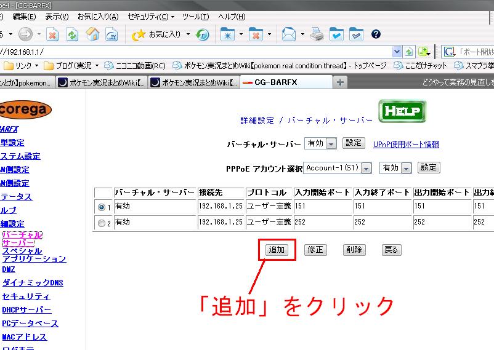494x350 pixels.
Task: Click the 削除 button
Action: click(354, 250)
